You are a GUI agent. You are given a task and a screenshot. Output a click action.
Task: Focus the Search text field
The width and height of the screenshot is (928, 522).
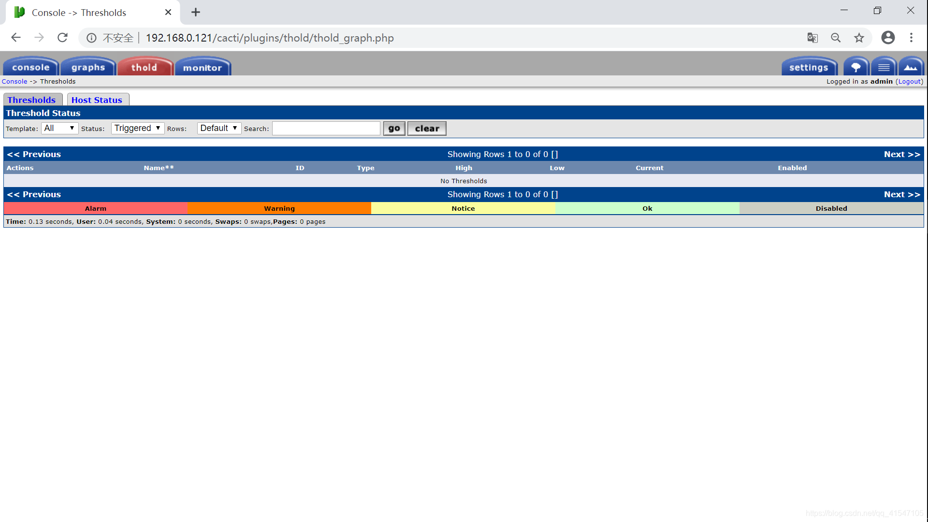point(326,128)
